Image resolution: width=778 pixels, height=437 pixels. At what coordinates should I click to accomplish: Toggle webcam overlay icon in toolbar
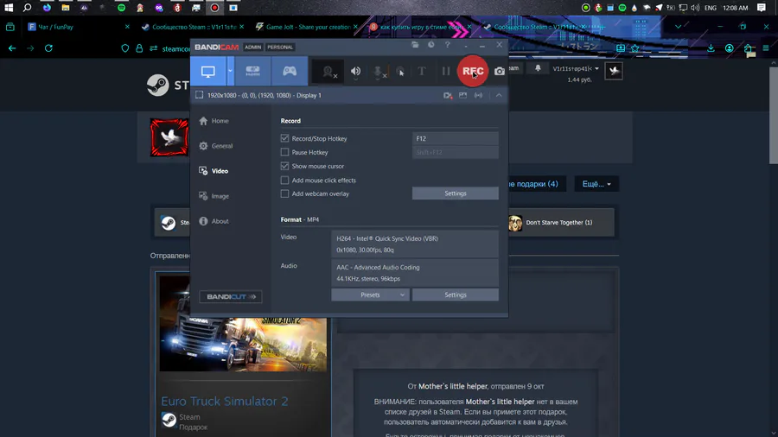coord(328,72)
